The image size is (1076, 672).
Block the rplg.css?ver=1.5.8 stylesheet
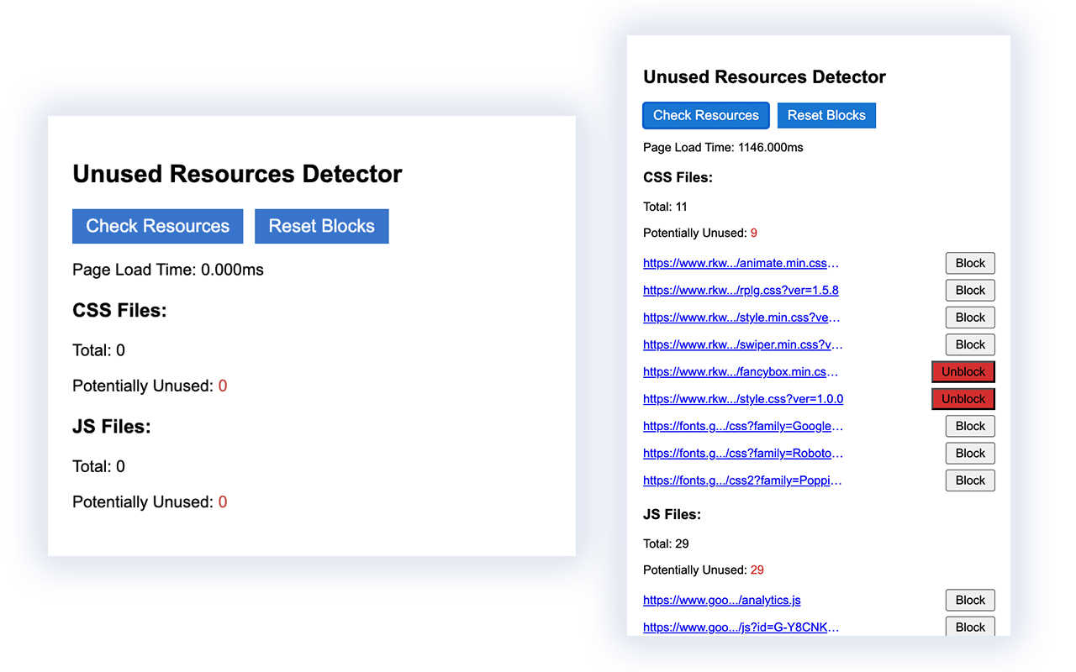(969, 290)
